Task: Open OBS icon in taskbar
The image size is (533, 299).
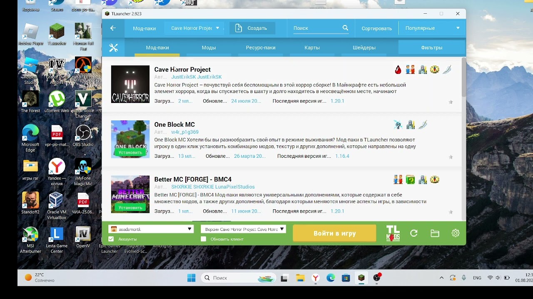Action: [x=377, y=278]
